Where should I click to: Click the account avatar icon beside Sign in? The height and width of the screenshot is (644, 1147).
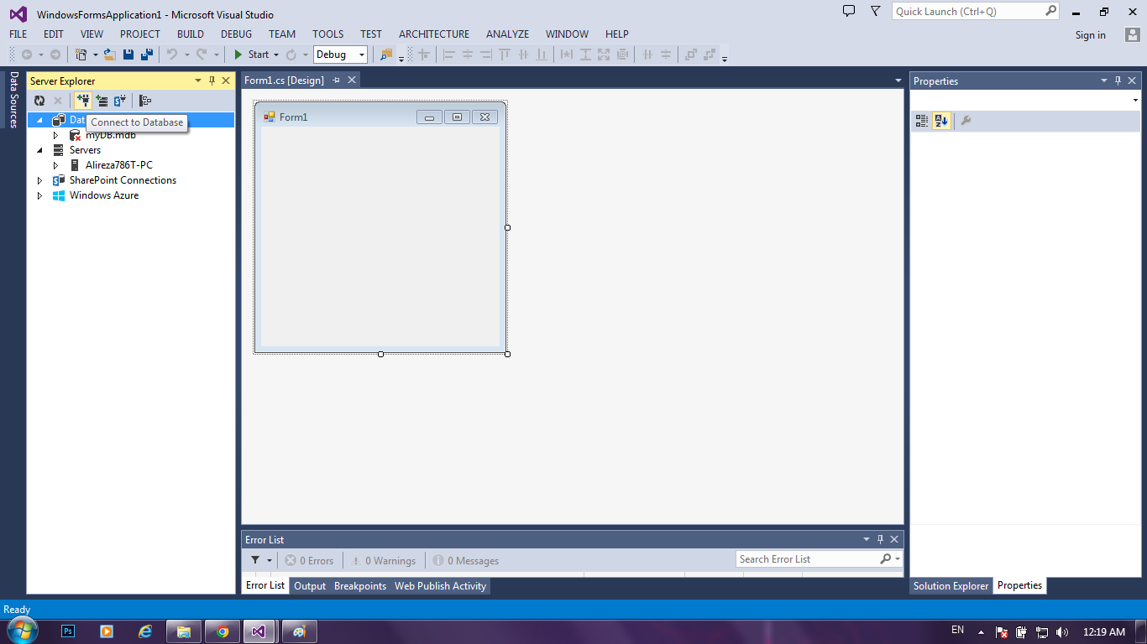pyautogui.click(x=1133, y=34)
